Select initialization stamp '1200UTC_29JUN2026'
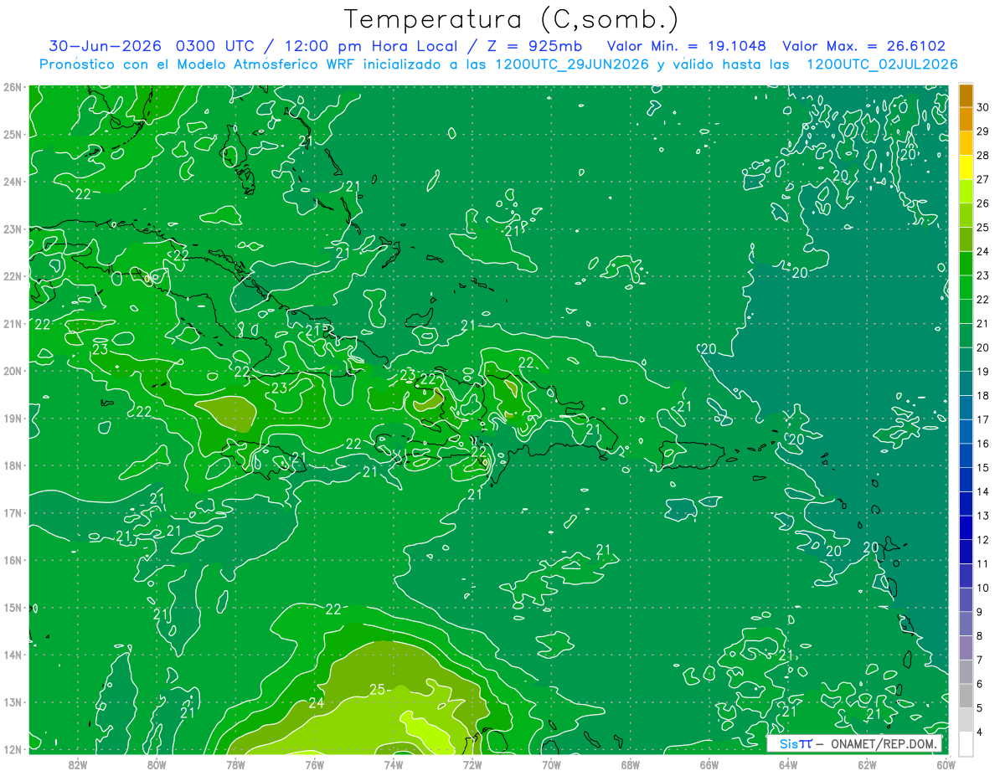 click(x=571, y=64)
